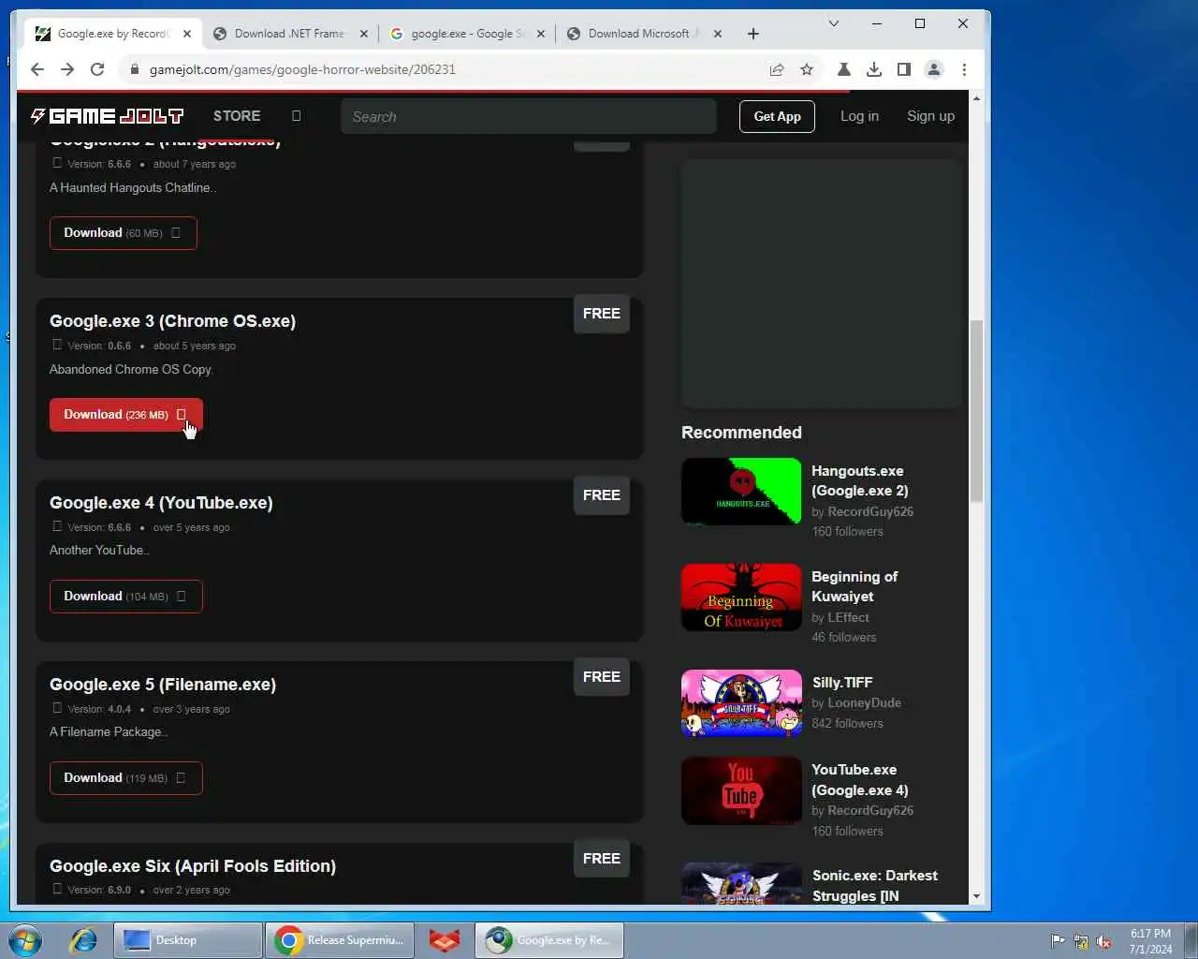Click the Get App button
Image resolution: width=1198 pixels, height=959 pixels.
(x=777, y=116)
